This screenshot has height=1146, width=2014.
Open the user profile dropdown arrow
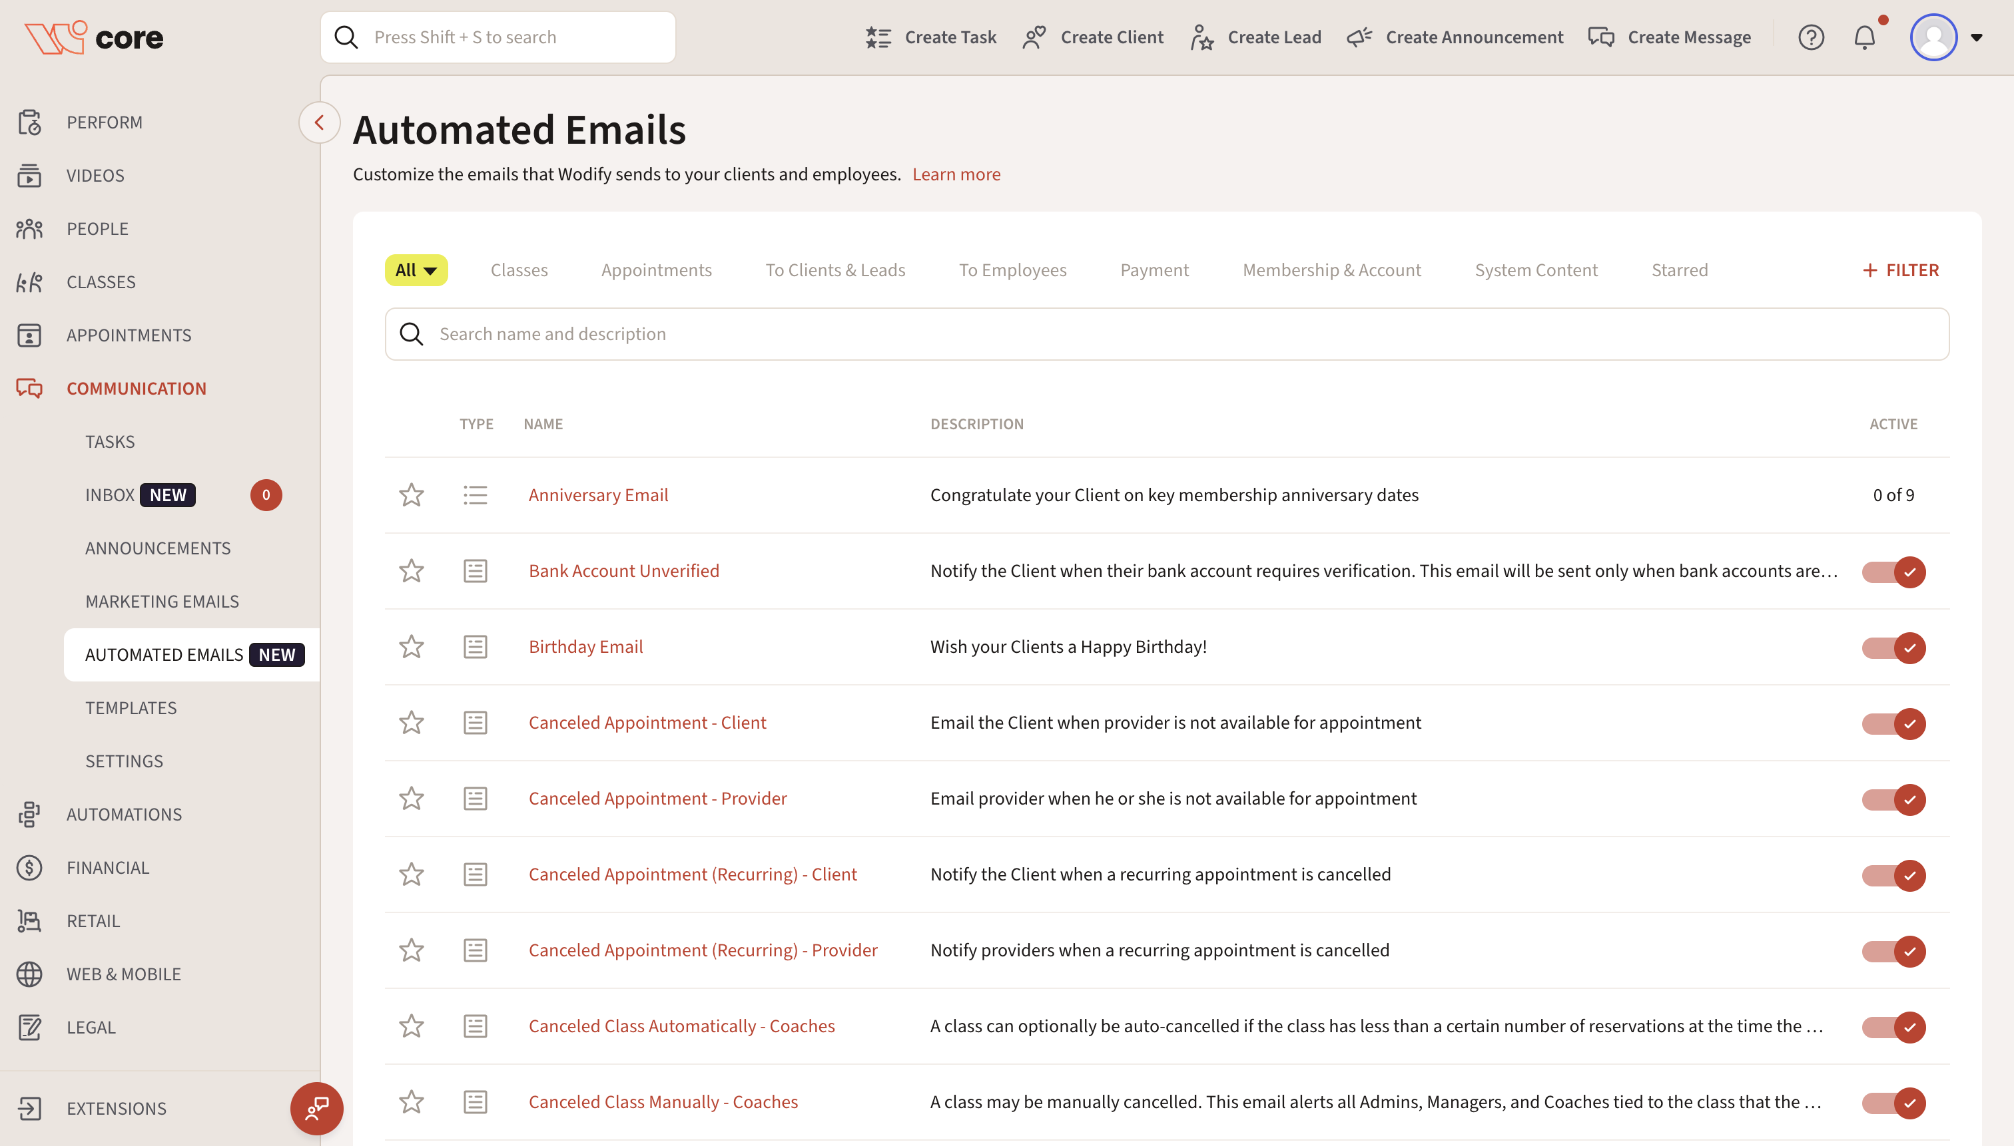click(1976, 37)
